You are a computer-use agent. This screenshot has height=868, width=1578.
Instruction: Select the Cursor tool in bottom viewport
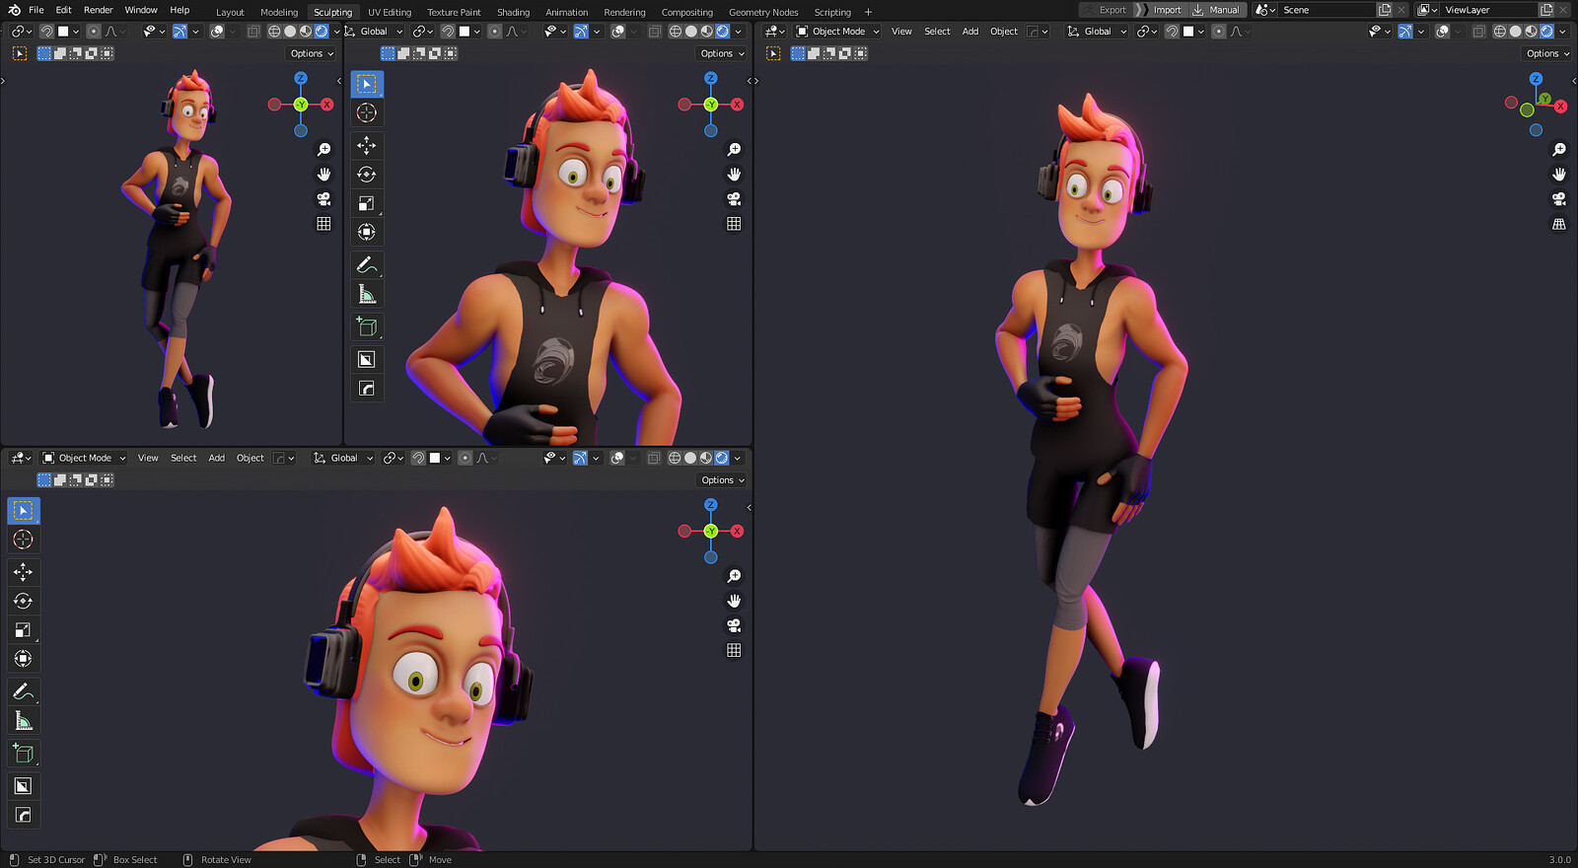24,540
